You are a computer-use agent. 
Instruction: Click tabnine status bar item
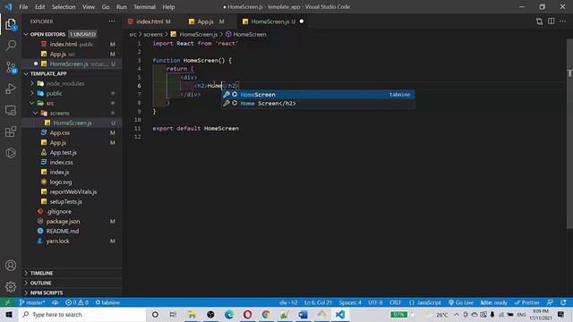pos(107,302)
